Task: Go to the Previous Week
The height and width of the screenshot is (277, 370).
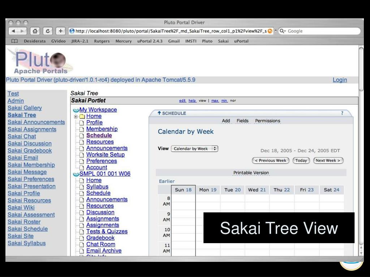Action: tap(270, 161)
